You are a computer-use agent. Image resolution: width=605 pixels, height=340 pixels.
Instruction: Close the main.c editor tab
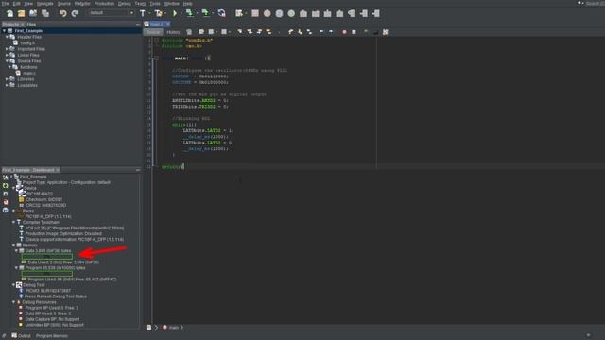tap(168, 24)
